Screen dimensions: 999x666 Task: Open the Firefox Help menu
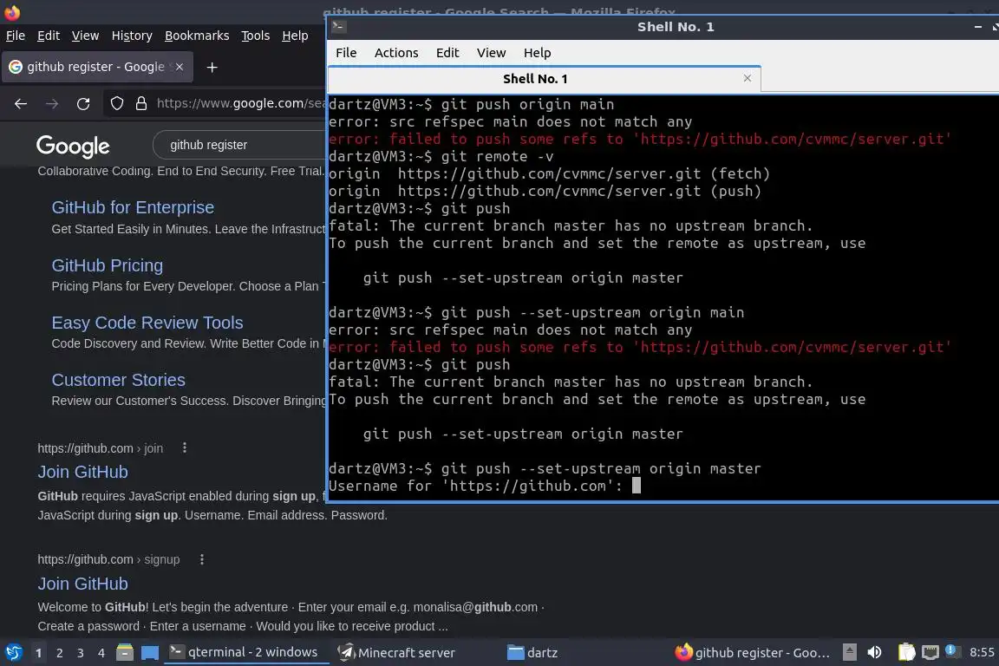pyautogui.click(x=295, y=36)
